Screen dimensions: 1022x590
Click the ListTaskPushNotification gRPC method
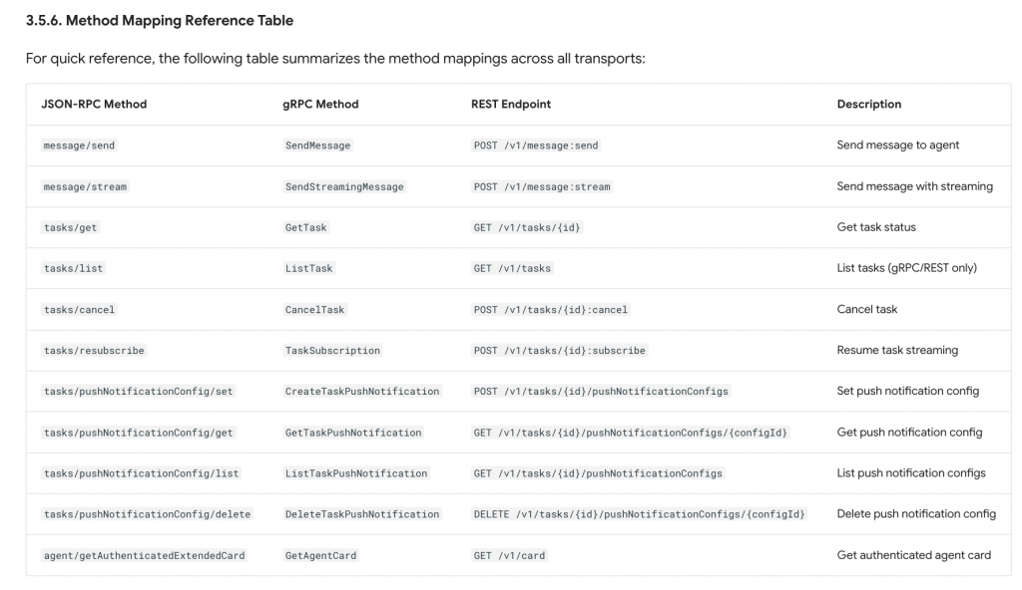coord(356,473)
